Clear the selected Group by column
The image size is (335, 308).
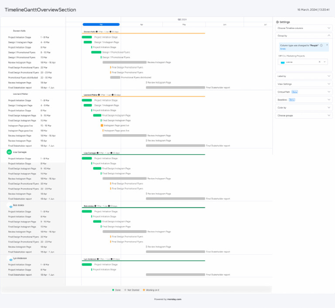pyautogui.click(x=319, y=62)
